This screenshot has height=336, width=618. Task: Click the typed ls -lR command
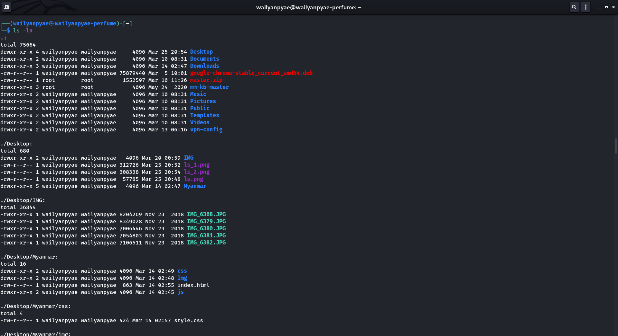point(23,31)
